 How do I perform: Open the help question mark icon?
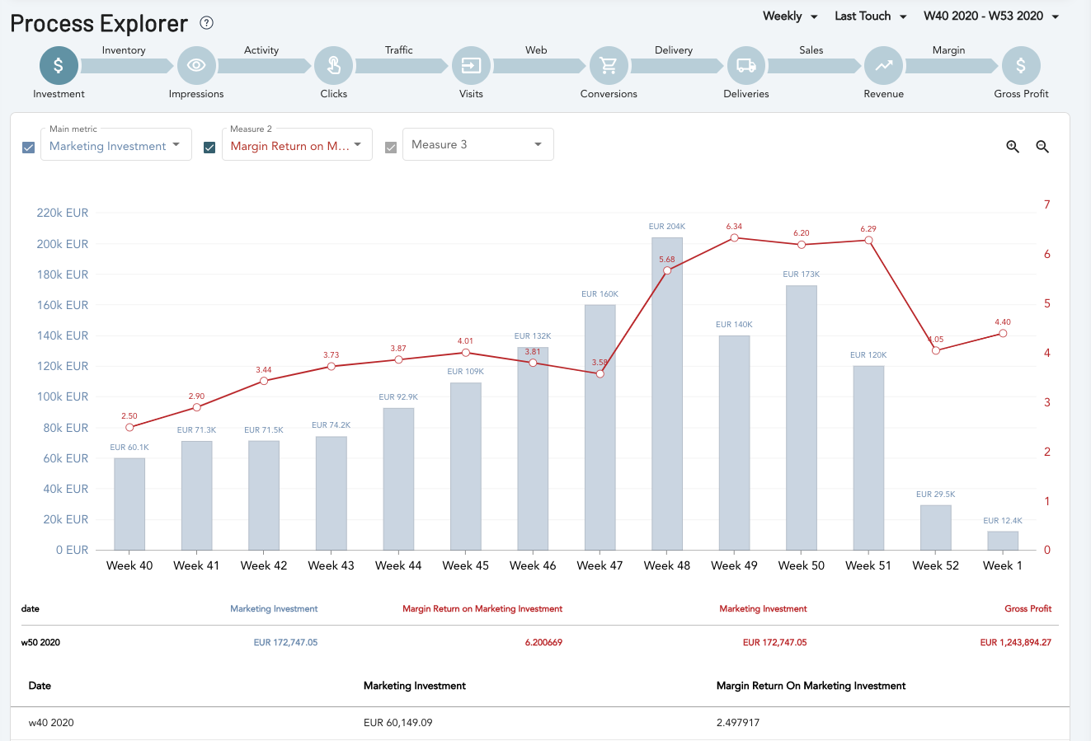[x=207, y=23]
